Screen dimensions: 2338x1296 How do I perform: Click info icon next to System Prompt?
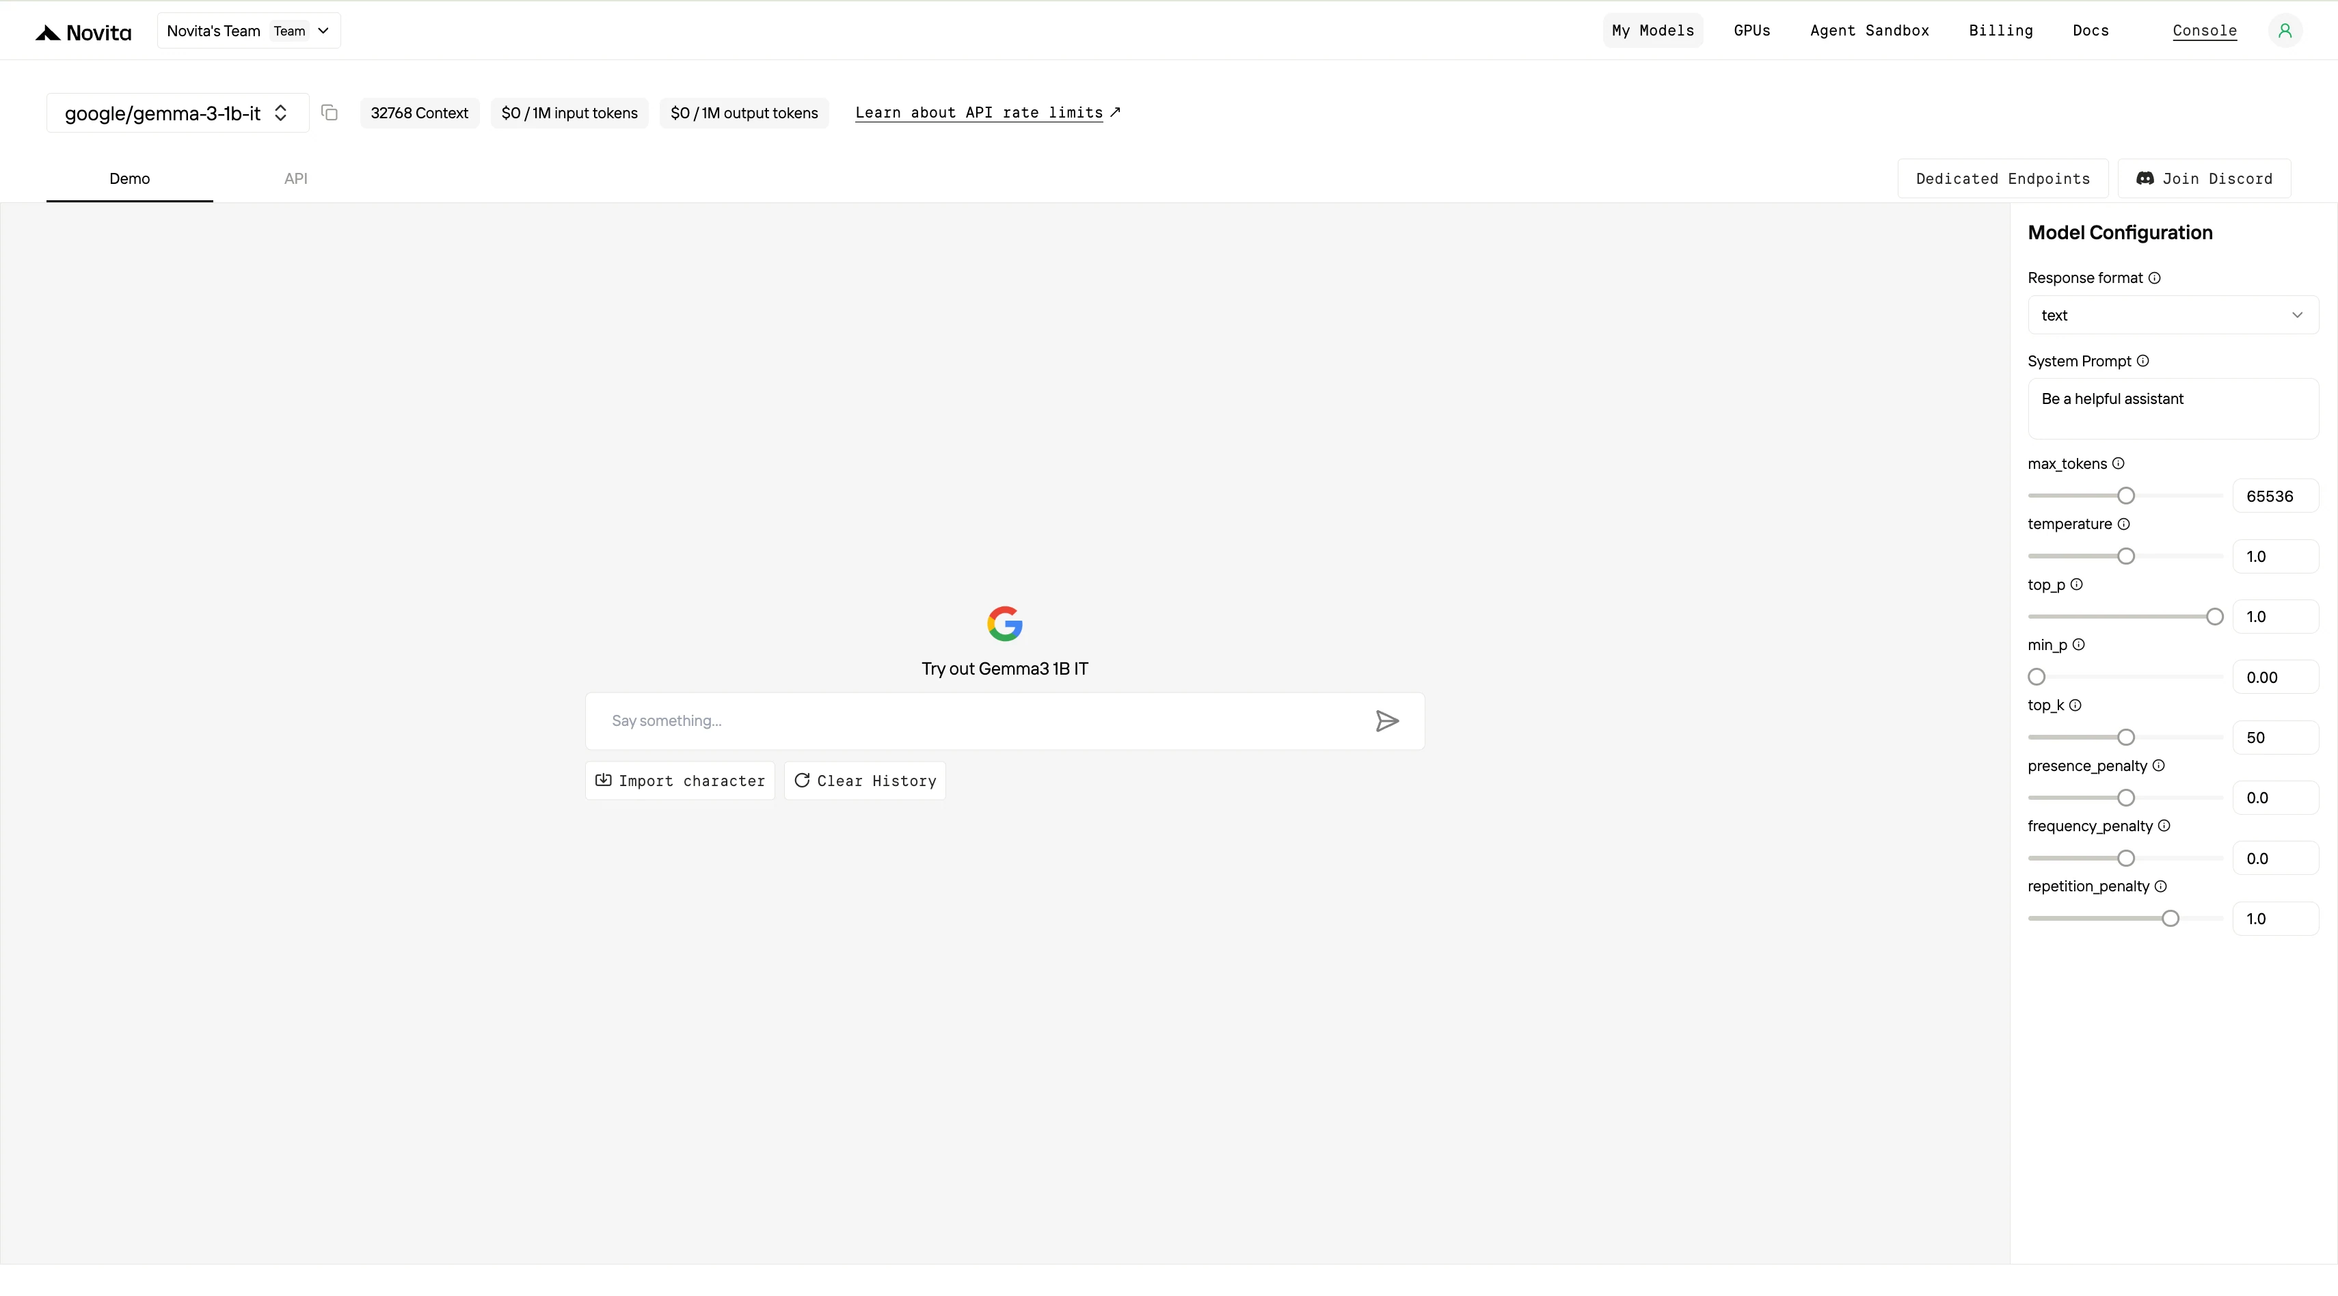[2143, 361]
